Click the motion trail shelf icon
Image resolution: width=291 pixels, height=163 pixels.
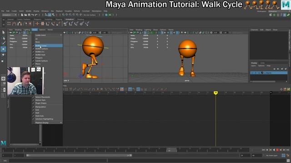[14, 24]
